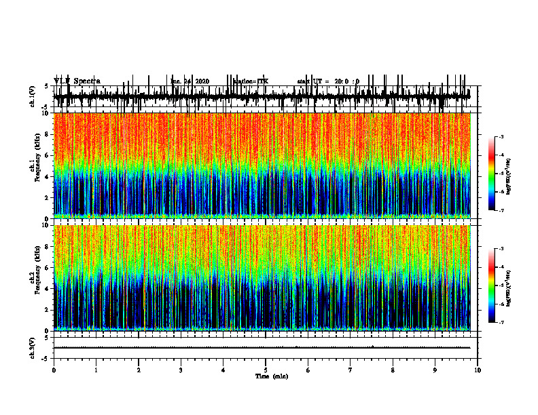
Task: Click the "Time (min)" x-axis label
Action: point(272,376)
